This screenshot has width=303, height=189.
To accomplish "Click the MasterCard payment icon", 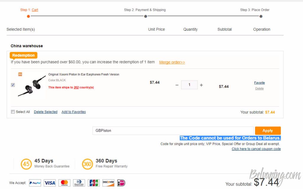I will click(64, 183).
